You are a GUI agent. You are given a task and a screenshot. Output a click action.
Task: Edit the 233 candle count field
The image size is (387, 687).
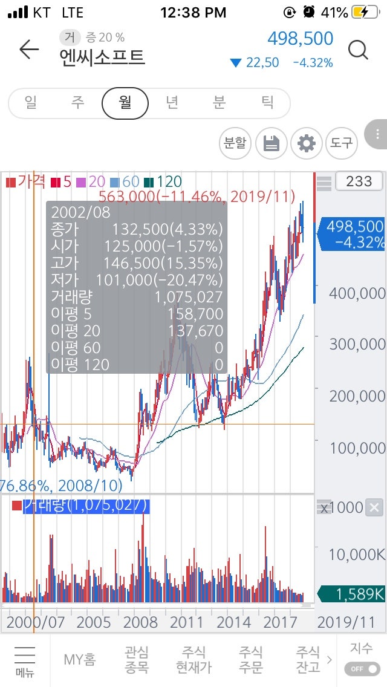click(359, 181)
